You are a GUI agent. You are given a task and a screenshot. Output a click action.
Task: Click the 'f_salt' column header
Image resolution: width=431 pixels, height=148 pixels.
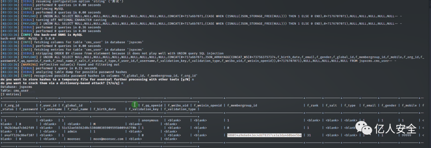click(332, 105)
